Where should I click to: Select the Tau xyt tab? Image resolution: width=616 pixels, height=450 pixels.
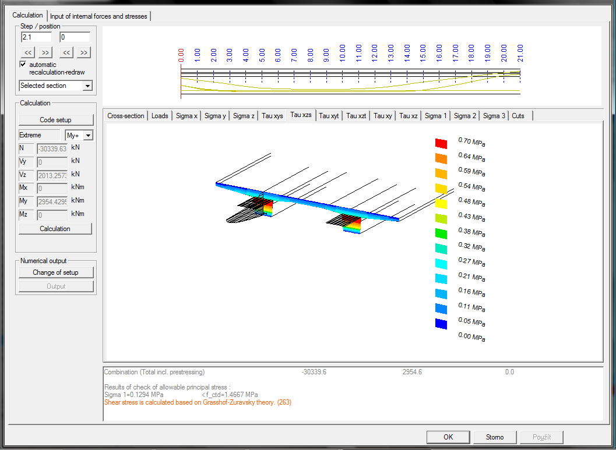(x=329, y=116)
